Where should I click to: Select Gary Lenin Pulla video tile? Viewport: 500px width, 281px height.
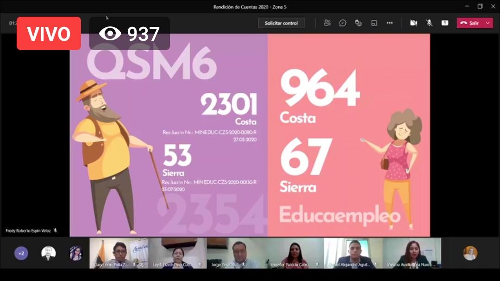pos(119,253)
